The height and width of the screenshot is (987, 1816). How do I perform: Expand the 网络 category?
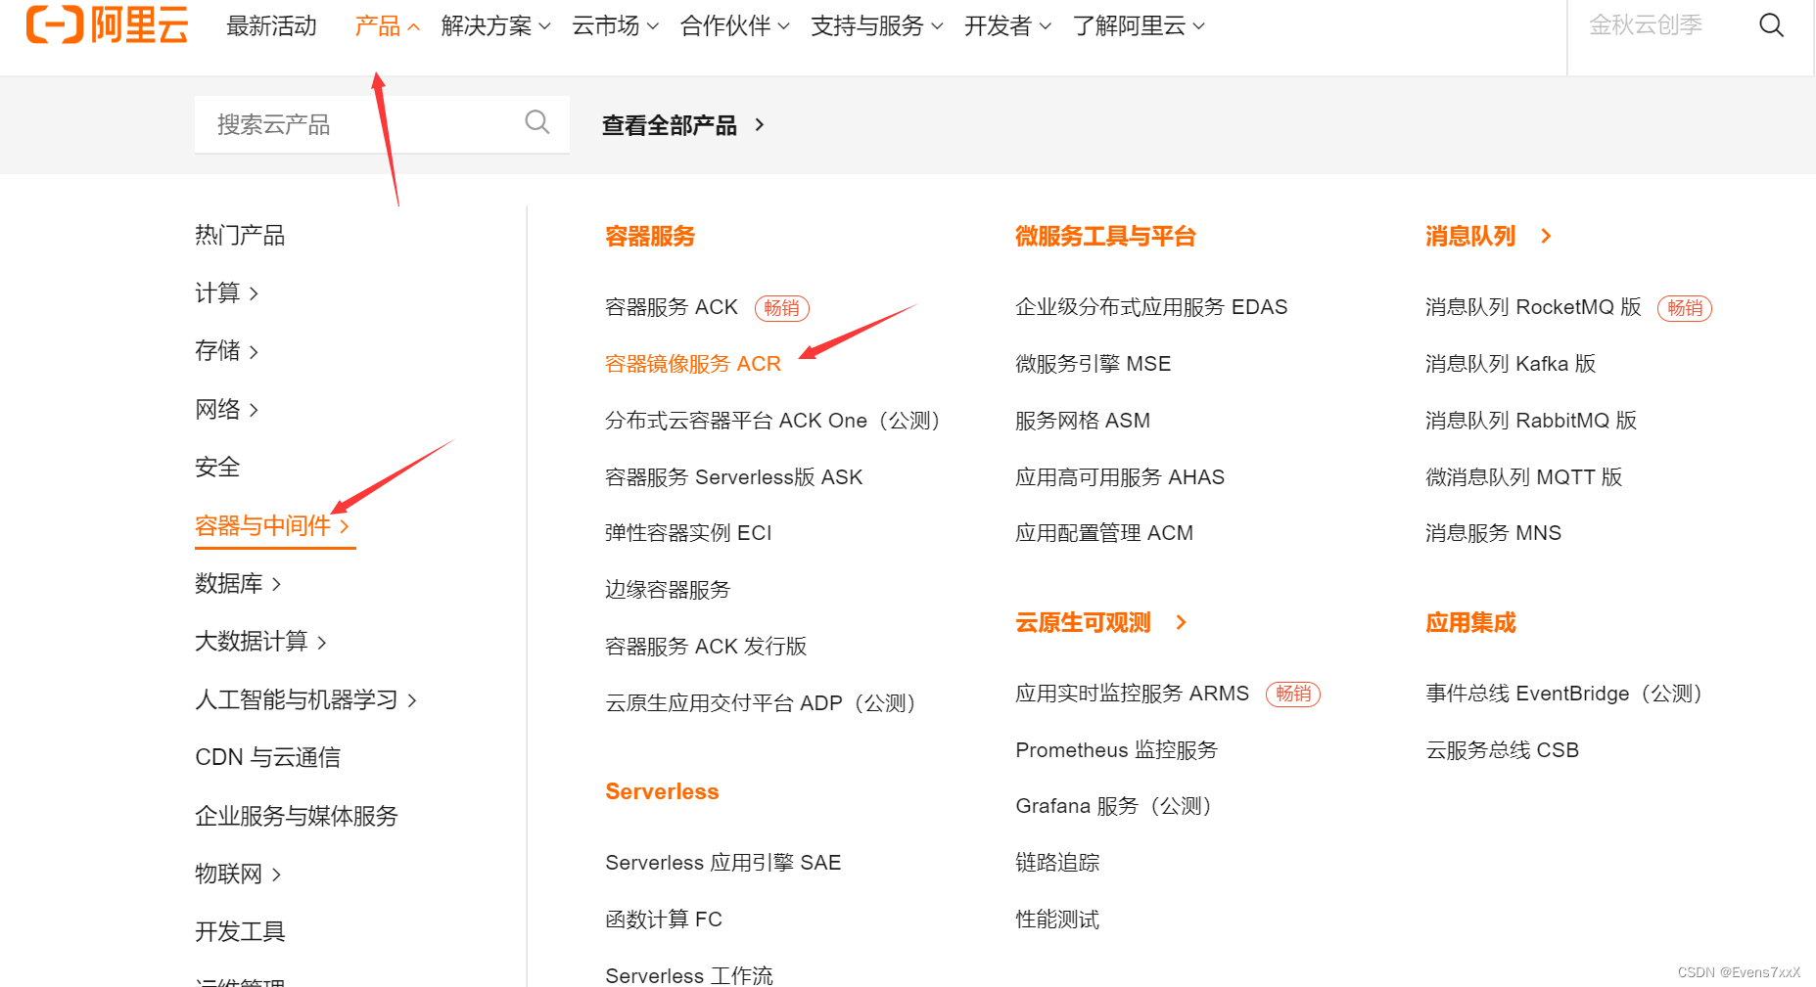coord(226,409)
